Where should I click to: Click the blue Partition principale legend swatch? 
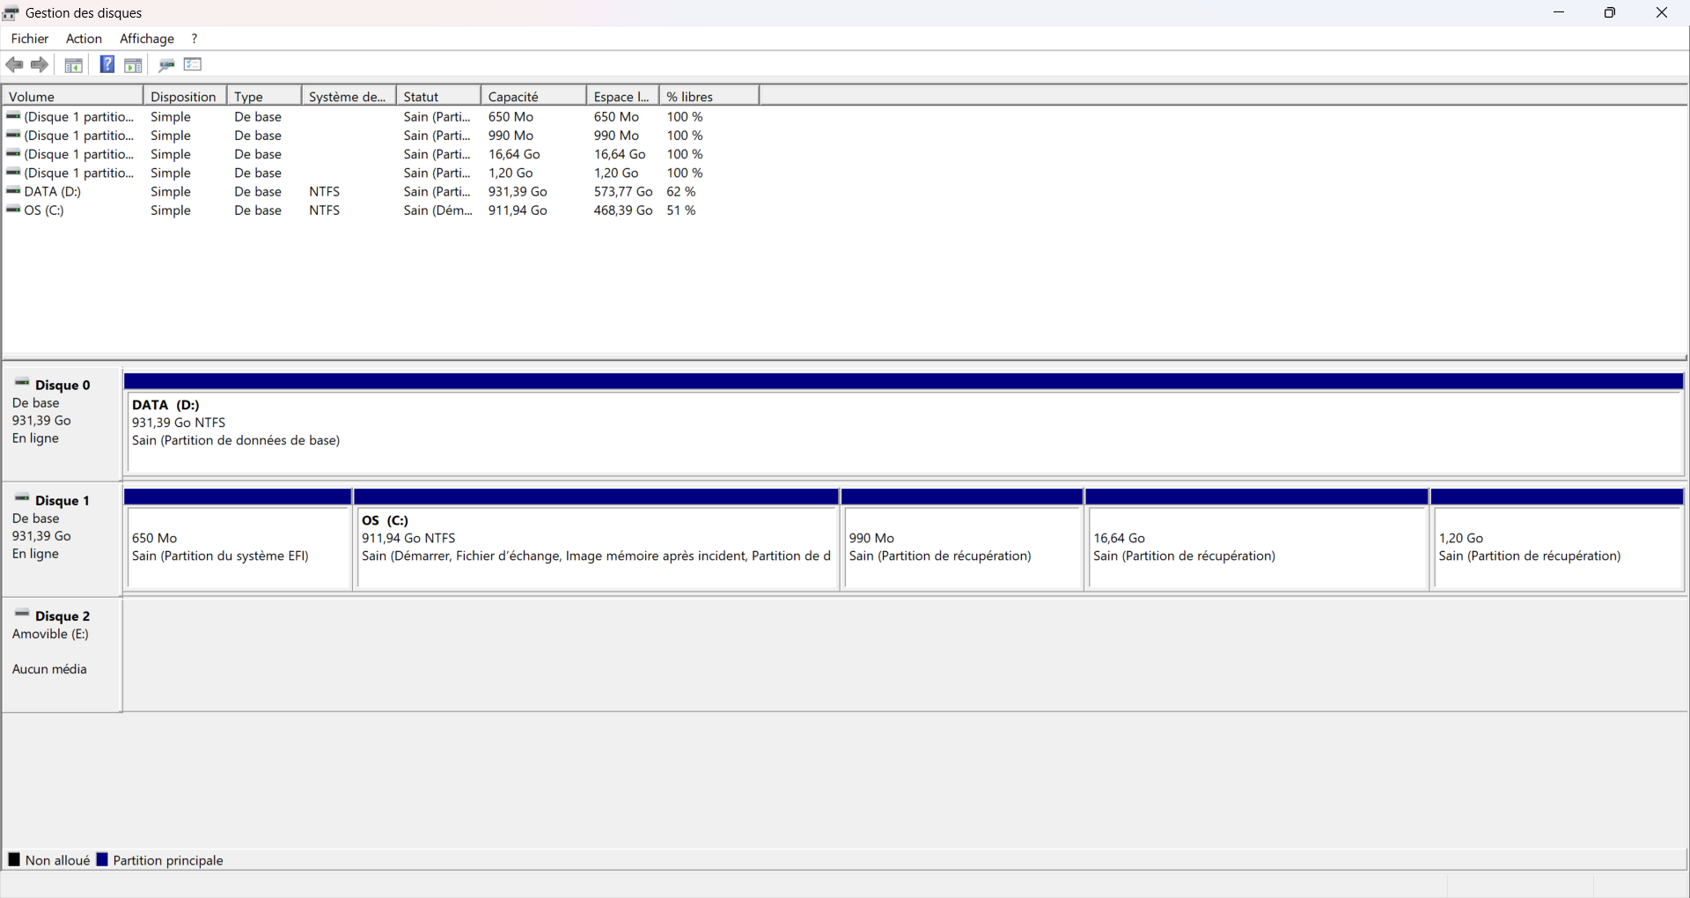pos(102,859)
